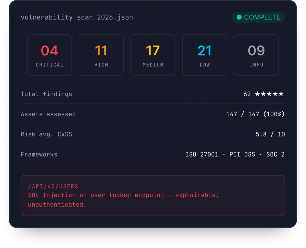Viewport: 306px width, 248px height.
Task: Click the Total findings label
Action: [46, 94]
